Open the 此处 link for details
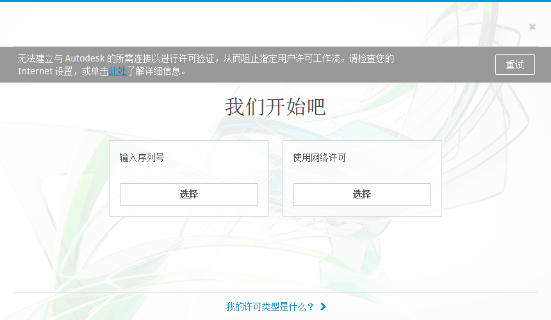 coord(117,71)
